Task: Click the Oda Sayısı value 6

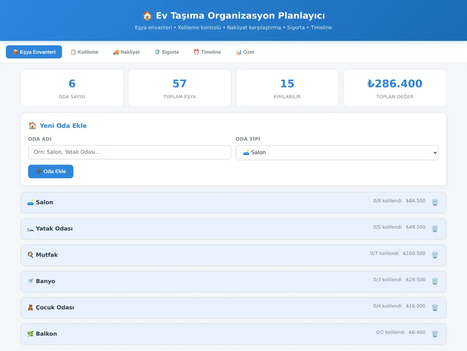Action: (72, 84)
